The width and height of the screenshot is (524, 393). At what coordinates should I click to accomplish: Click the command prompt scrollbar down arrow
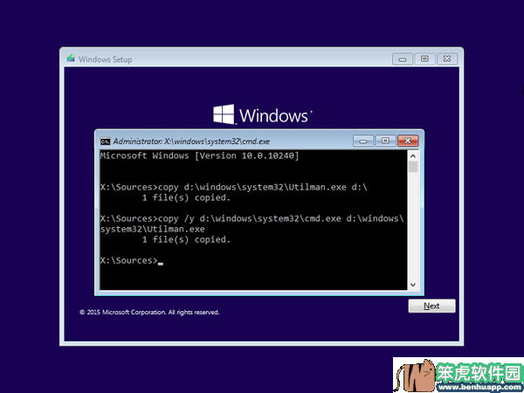click(413, 285)
